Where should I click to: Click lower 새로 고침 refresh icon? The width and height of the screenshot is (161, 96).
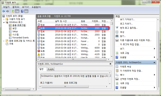coord(117,83)
